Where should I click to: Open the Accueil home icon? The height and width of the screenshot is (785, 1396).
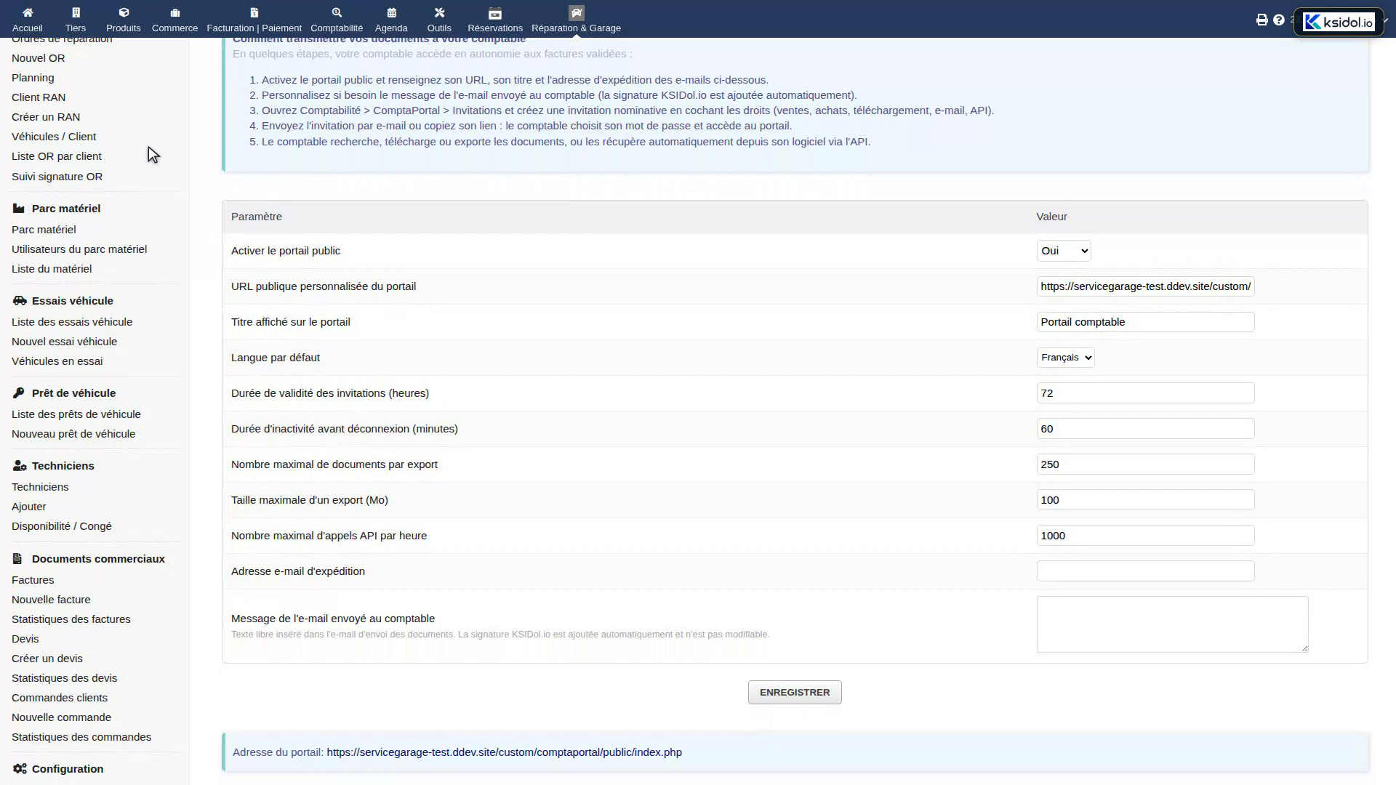pyautogui.click(x=28, y=12)
